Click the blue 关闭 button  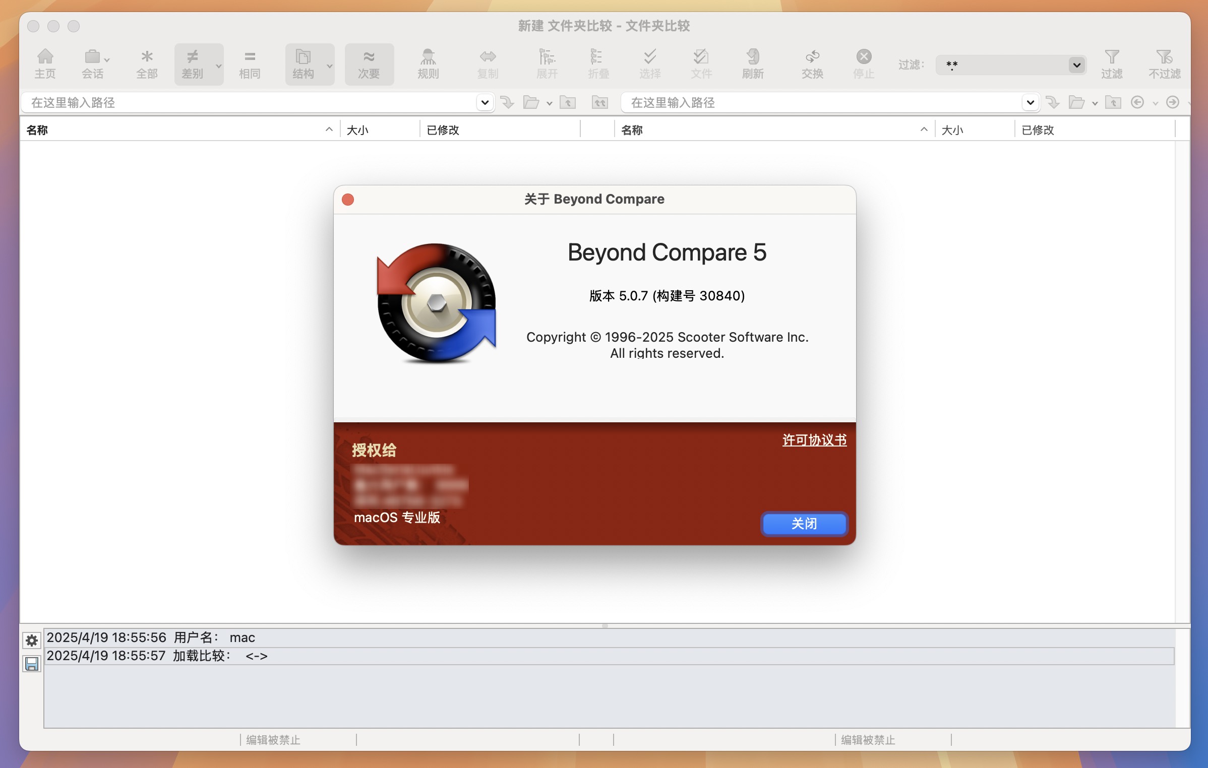tap(804, 524)
